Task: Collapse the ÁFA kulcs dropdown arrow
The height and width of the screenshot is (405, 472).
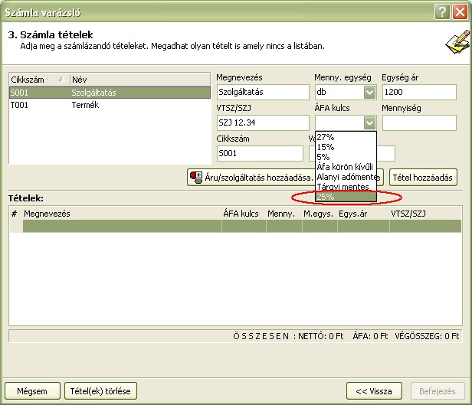Action: (x=369, y=122)
